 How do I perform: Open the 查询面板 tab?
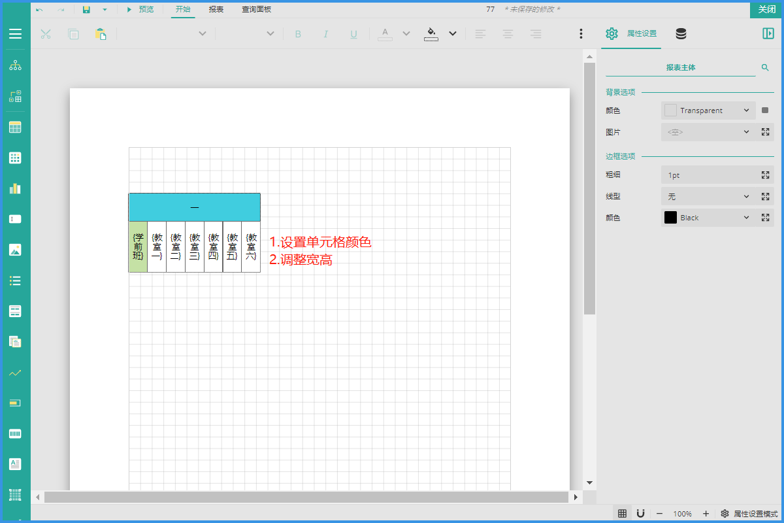point(256,10)
